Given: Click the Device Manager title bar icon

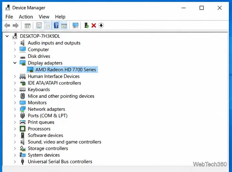Looking at the screenshot, I should (8, 8).
